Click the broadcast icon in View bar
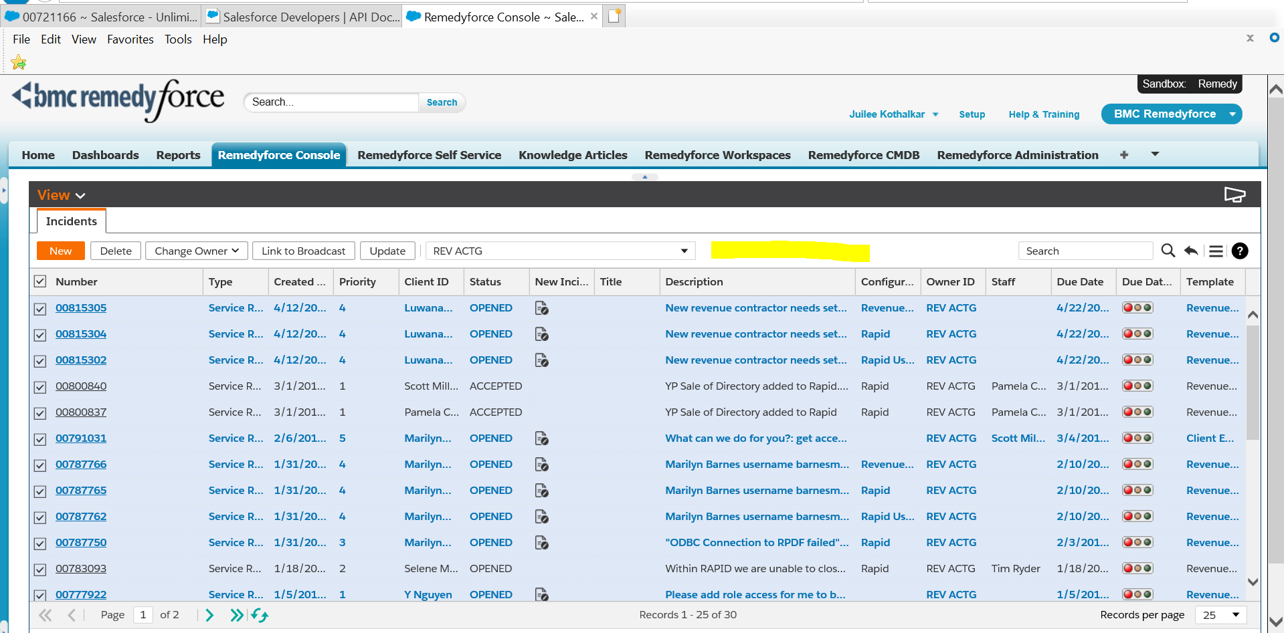 coord(1234,195)
